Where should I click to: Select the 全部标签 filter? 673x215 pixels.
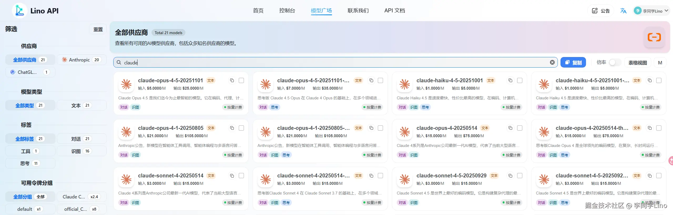[x=30, y=139]
